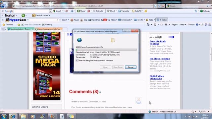
Task: Click the Studio Mega Pack banner ad
Action: tap(47, 66)
